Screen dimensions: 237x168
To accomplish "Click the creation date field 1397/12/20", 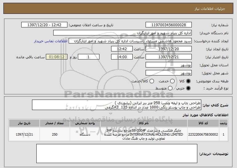I will pyautogui.click(x=169, y=49).
